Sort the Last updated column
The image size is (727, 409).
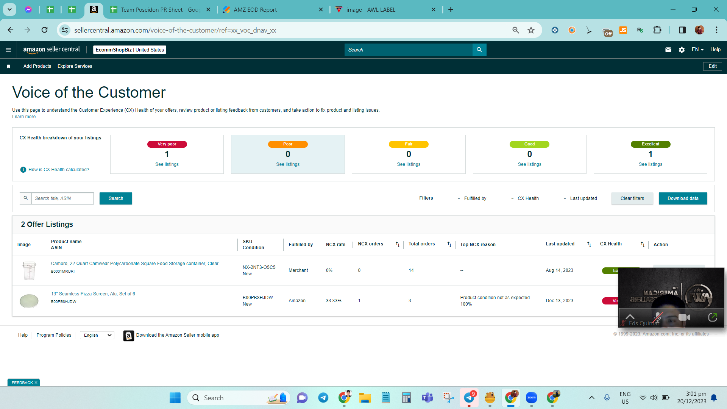click(x=589, y=244)
